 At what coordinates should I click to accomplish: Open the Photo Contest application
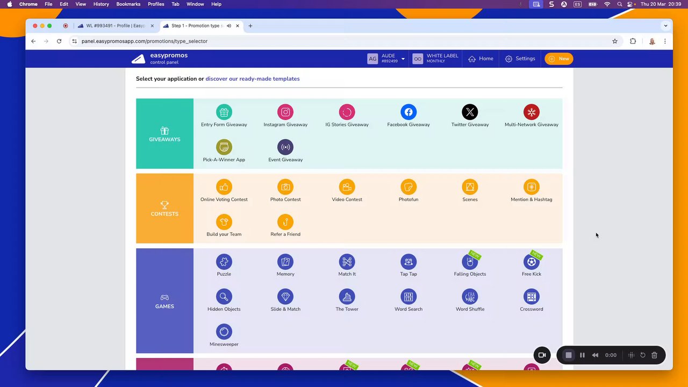click(x=285, y=191)
